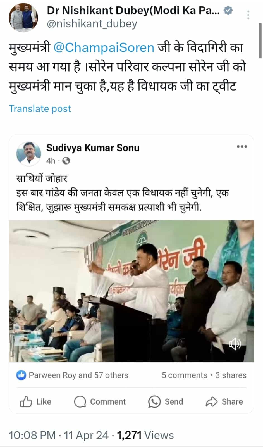Viewport: 263px width, 447px height.
Task: Toggle the video sound speaker icon
Action: pos(235,344)
